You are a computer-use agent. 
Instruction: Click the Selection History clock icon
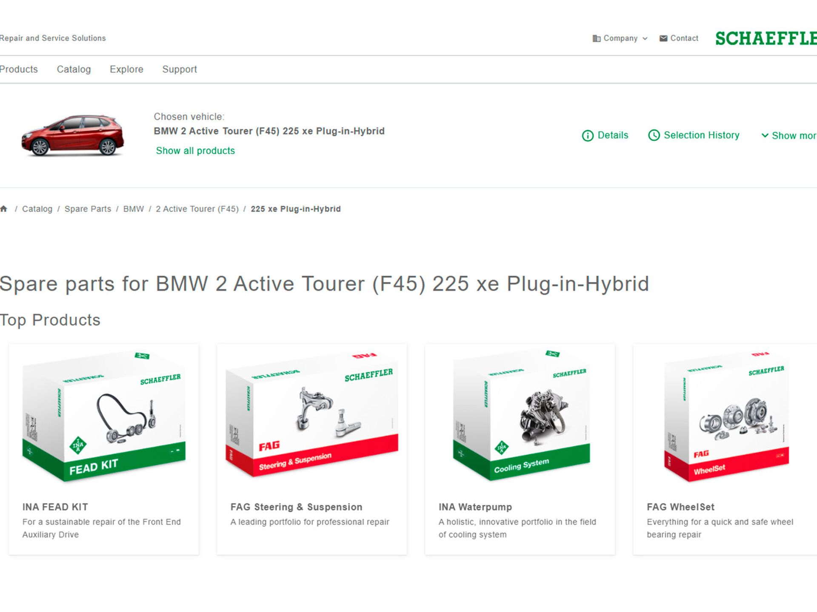[x=654, y=136]
